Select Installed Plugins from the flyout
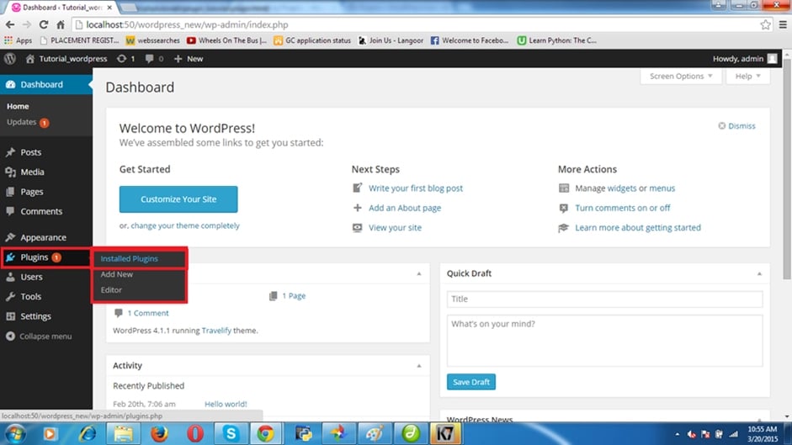The image size is (792, 445). pos(130,258)
